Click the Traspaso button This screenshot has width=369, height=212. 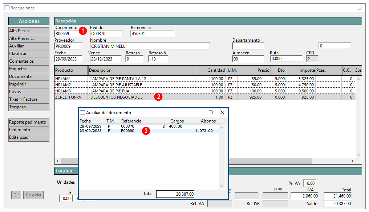click(29, 107)
